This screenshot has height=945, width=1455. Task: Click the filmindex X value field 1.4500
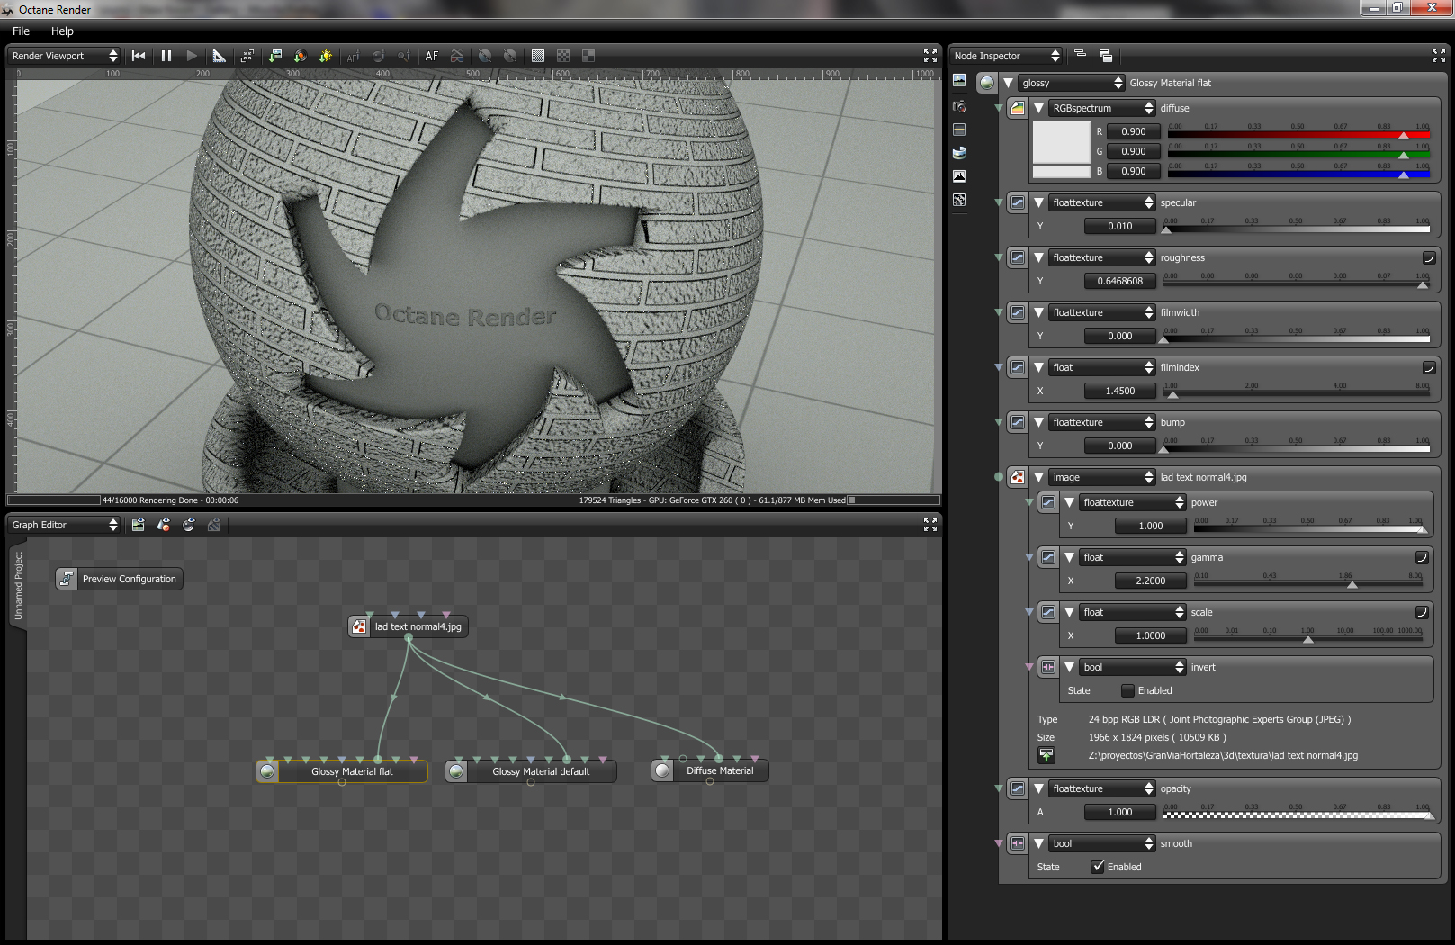click(x=1119, y=391)
